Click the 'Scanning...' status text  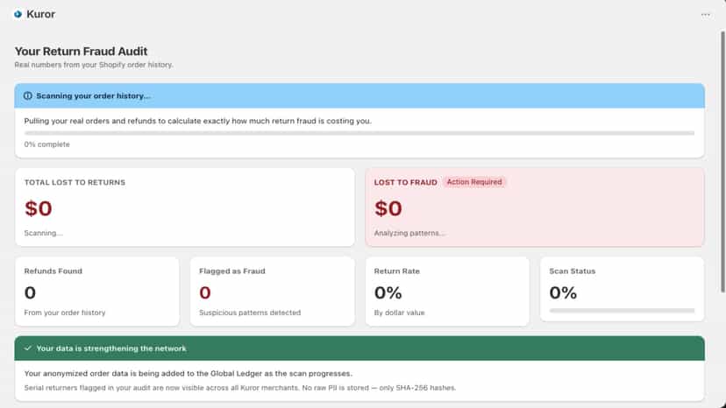43,233
